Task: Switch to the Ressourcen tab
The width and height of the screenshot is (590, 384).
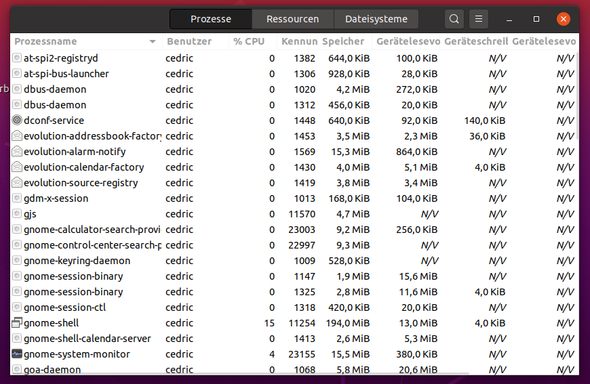Action: (x=292, y=19)
